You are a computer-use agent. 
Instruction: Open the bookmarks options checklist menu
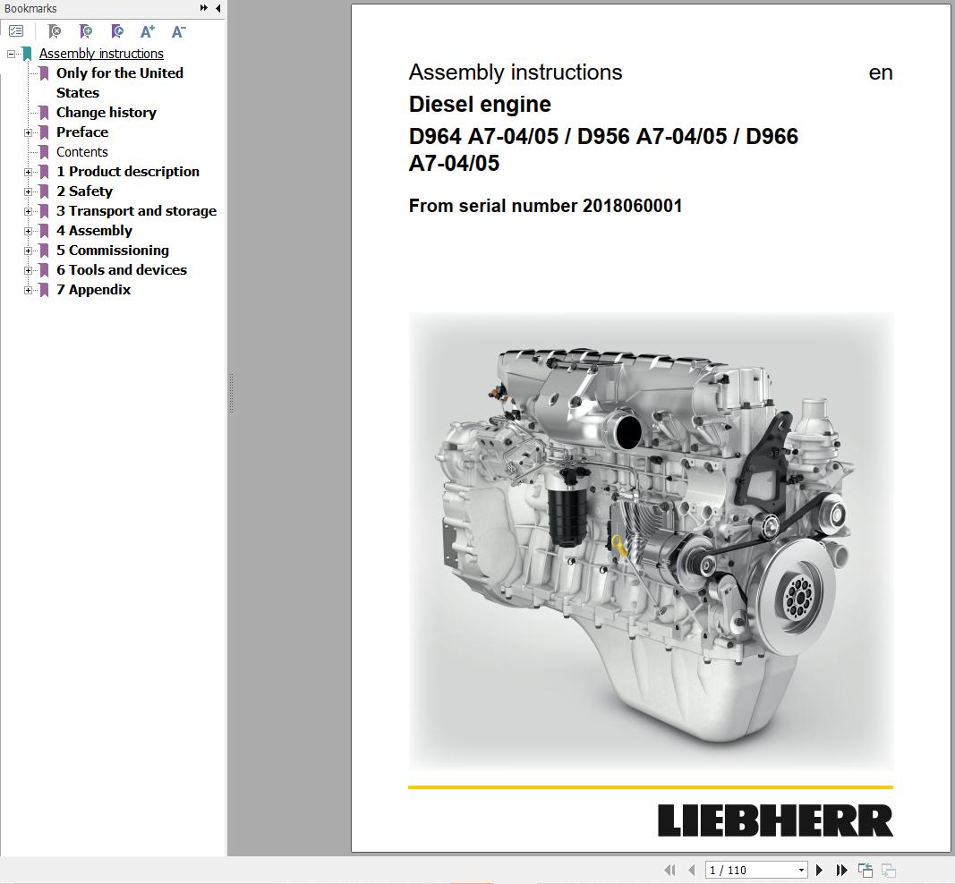[x=16, y=31]
